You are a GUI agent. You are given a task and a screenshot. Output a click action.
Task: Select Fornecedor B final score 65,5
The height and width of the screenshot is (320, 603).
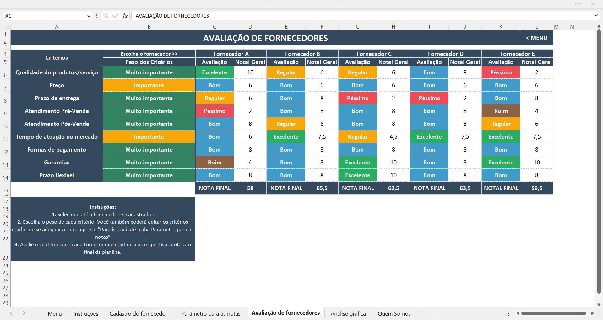pyautogui.click(x=322, y=188)
